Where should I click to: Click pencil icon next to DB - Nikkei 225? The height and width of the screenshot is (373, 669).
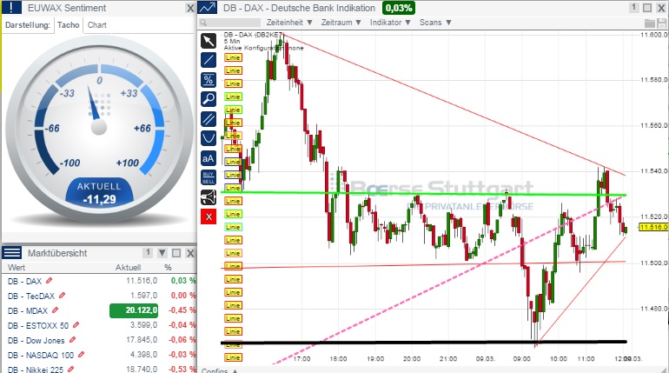coord(71,370)
